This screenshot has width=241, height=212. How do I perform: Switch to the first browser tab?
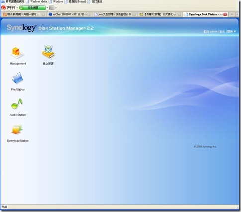pyautogui.click(x=24, y=14)
